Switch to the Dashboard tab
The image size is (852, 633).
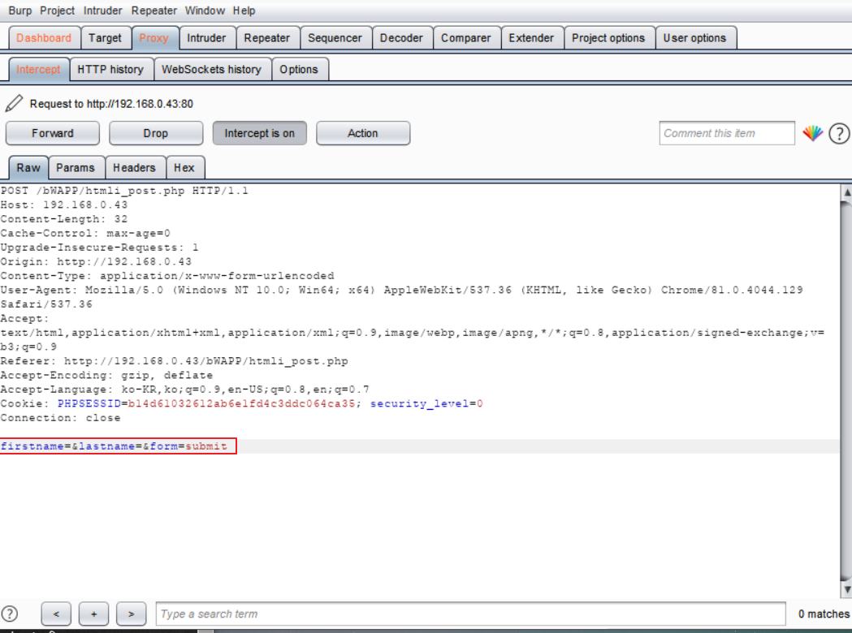pyautogui.click(x=44, y=38)
